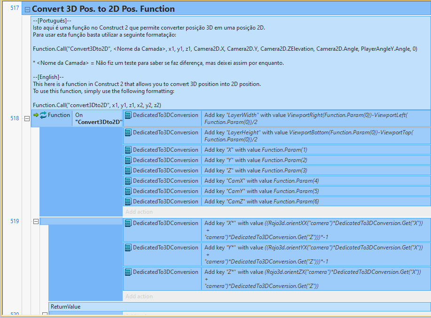Pick the dictionary icon for the Function.Param(2) action
The width and height of the screenshot is (431, 318).
pos(128,160)
